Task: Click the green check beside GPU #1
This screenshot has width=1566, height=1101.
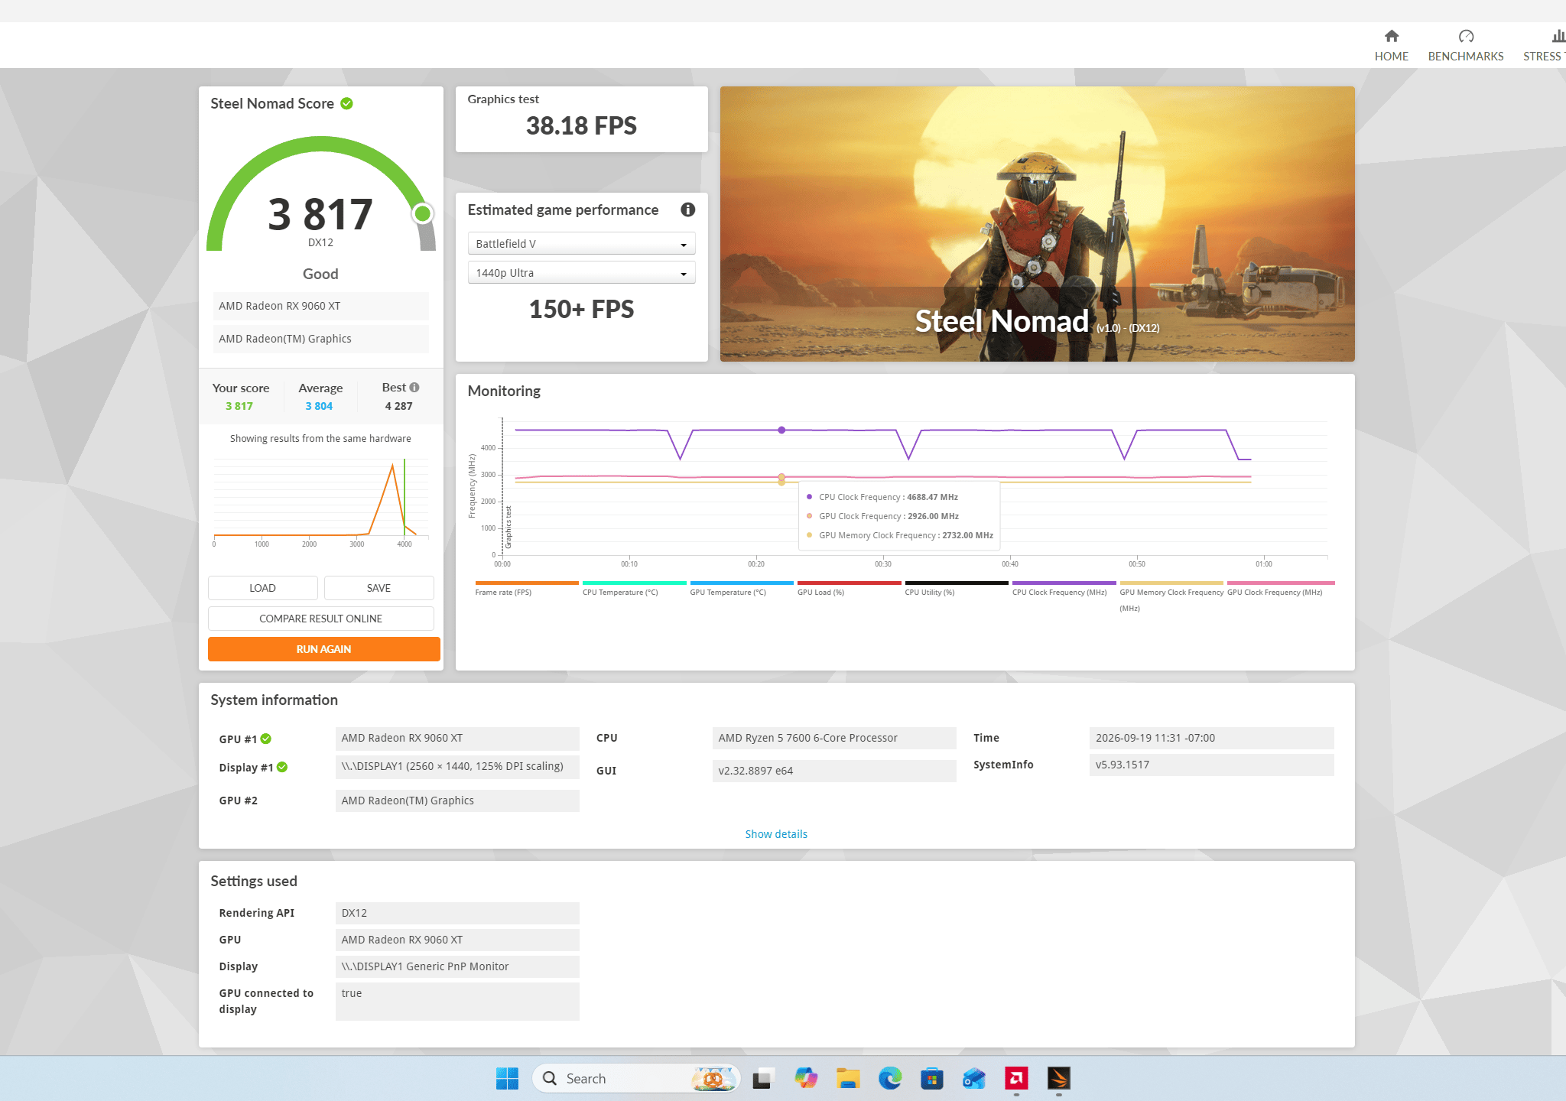Action: pyautogui.click(x=266, y=739)
